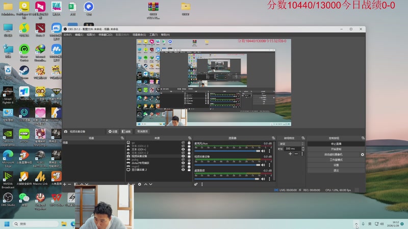Add a new scene with plus button
This screenshot has height=229, width=408.
coord(65,184)
